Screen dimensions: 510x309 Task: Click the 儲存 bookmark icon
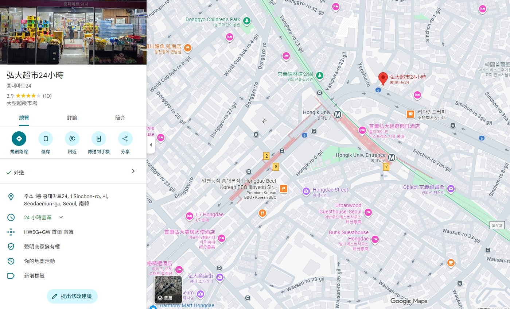tap(46, 139)
